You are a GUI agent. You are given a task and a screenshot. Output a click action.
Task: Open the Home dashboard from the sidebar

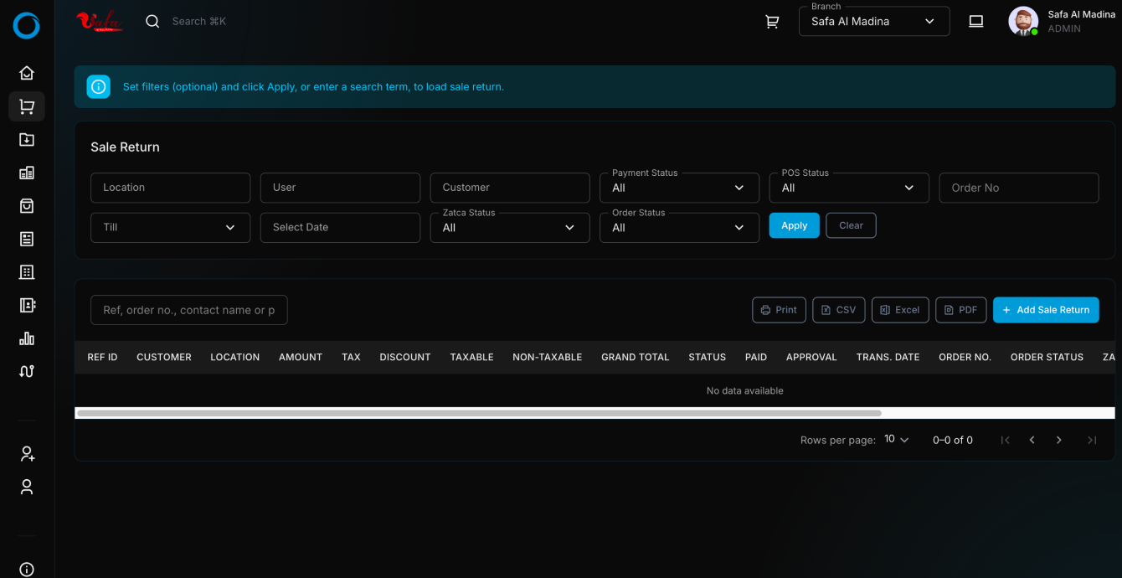point(27,73)
